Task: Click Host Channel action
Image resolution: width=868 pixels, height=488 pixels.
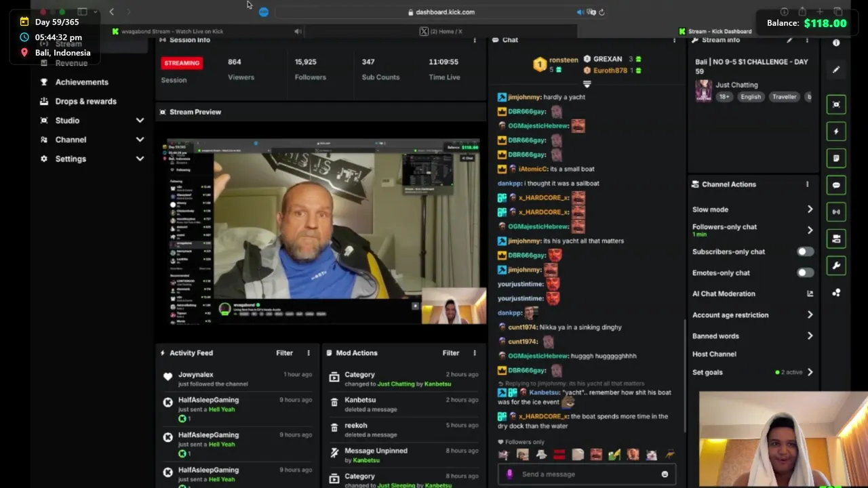Action: pyautogui.click(x=714, y=354)
